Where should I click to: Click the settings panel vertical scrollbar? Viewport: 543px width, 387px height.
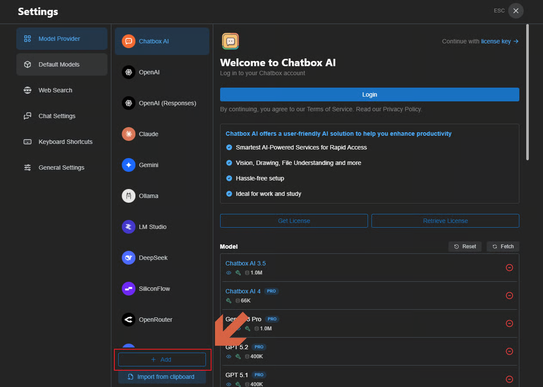(528, 92)
